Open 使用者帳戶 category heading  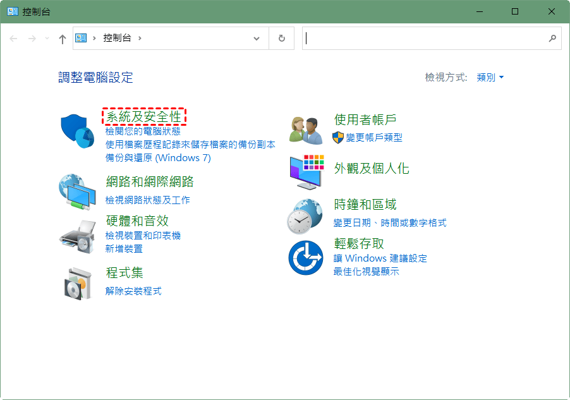pos(365,119)
